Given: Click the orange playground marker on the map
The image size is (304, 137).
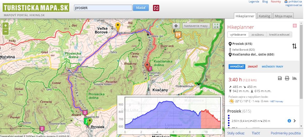Looking at the screenshot, I should pyautogui.click(x=178, y=34).
